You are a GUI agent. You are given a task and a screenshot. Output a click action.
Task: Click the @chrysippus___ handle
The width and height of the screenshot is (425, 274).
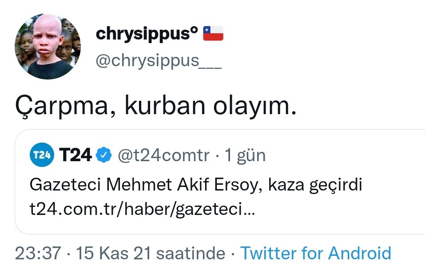(x=159, y=61)
